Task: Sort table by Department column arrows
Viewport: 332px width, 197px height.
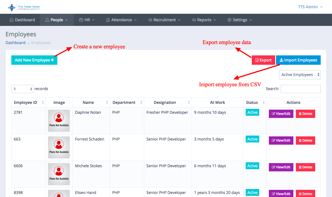Action: [141, 102]
